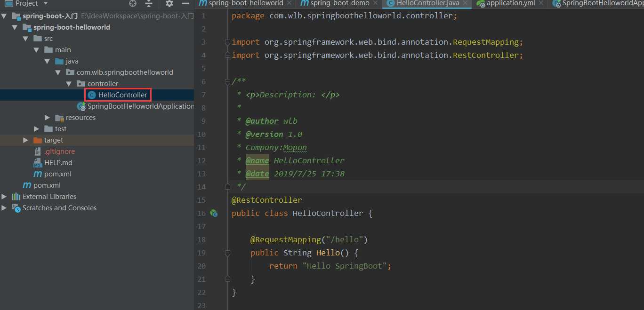
Task: Close the application.yml editor tab
Action: click(540, 3)
